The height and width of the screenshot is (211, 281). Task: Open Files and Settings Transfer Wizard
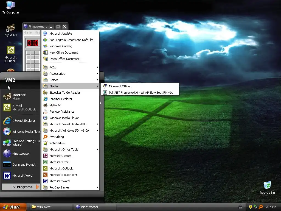tap(21, 143)
